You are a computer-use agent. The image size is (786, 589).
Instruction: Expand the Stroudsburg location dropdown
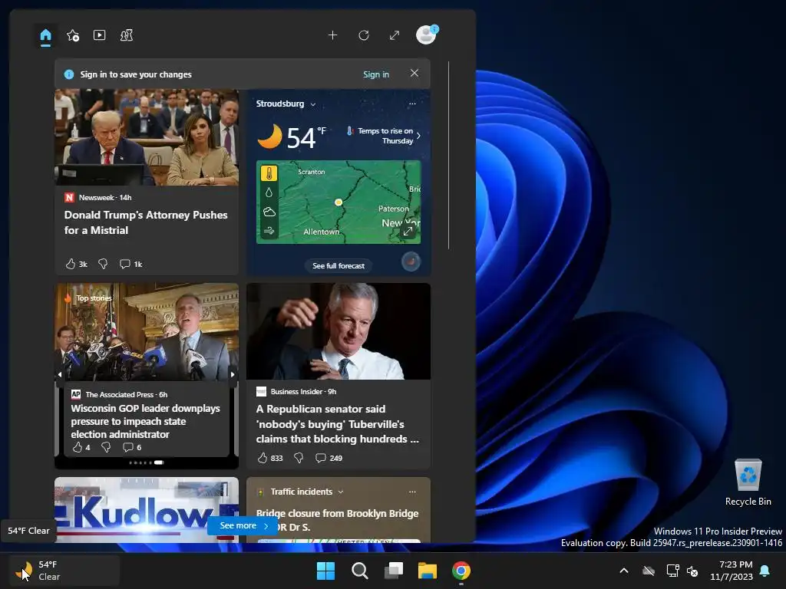[x=313, y=104]
